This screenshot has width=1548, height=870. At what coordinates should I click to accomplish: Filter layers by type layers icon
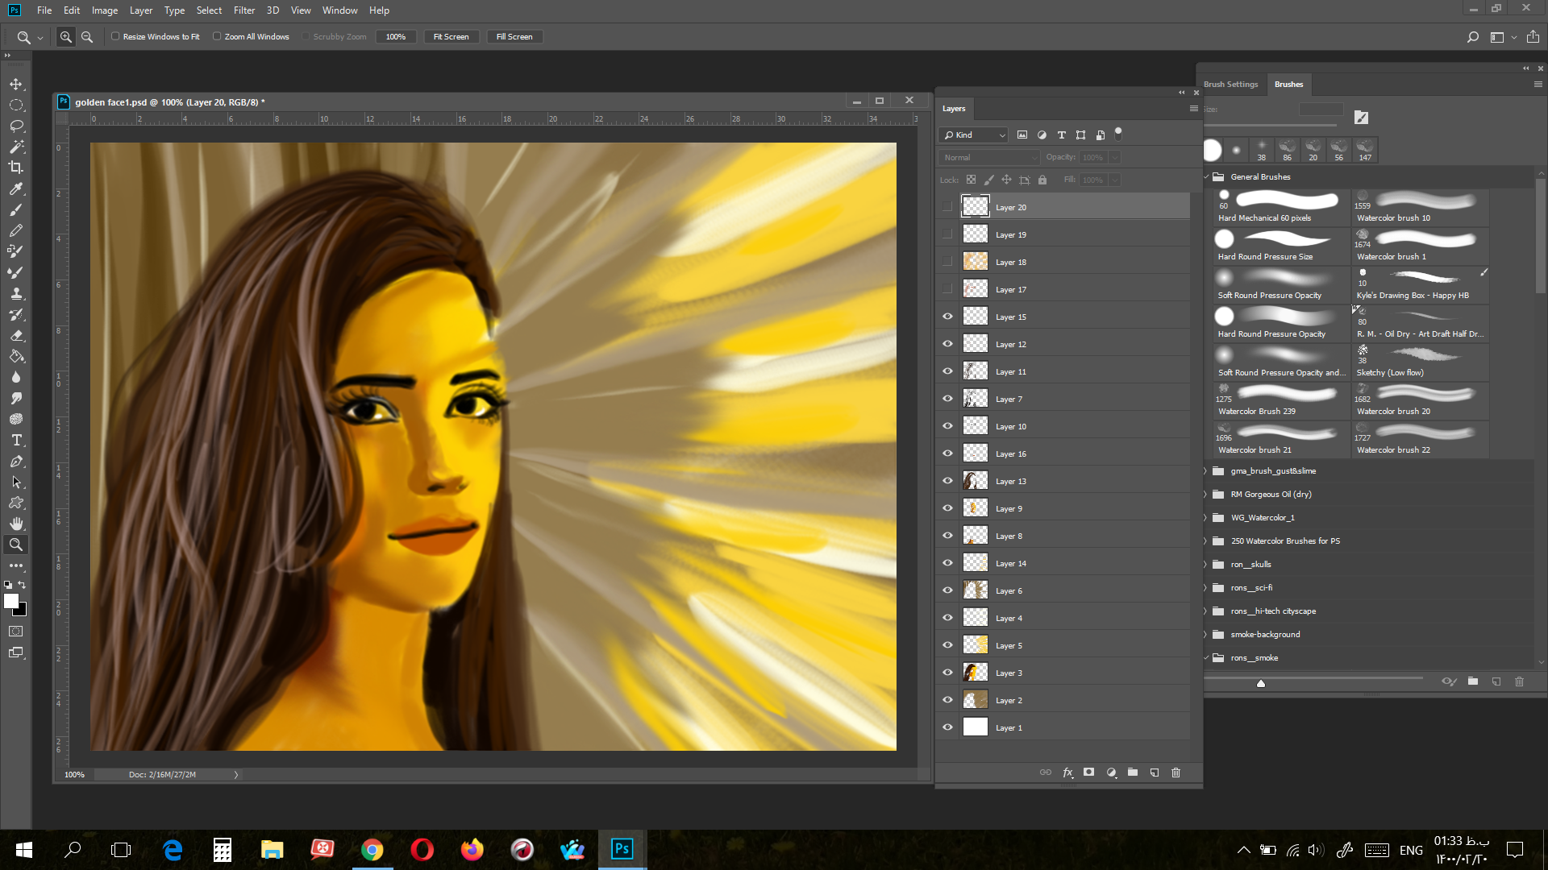pyautogui.click(x=1061, y=135)
